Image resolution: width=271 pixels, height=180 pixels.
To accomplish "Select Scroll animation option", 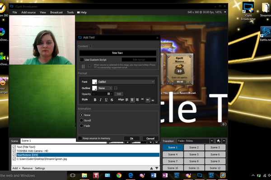I will 81,121.
